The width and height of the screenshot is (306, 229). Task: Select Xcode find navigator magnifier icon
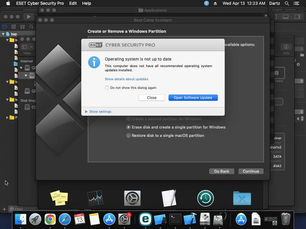pos(31,27)
